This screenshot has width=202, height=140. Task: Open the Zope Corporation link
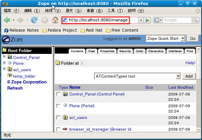click(27, 82)
